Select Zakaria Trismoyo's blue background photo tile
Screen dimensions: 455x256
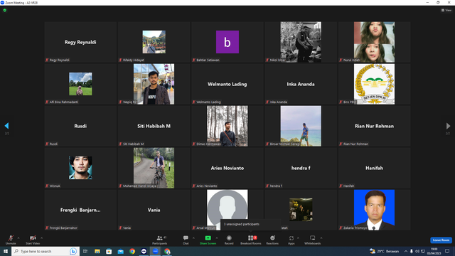(x=375, y=210)
